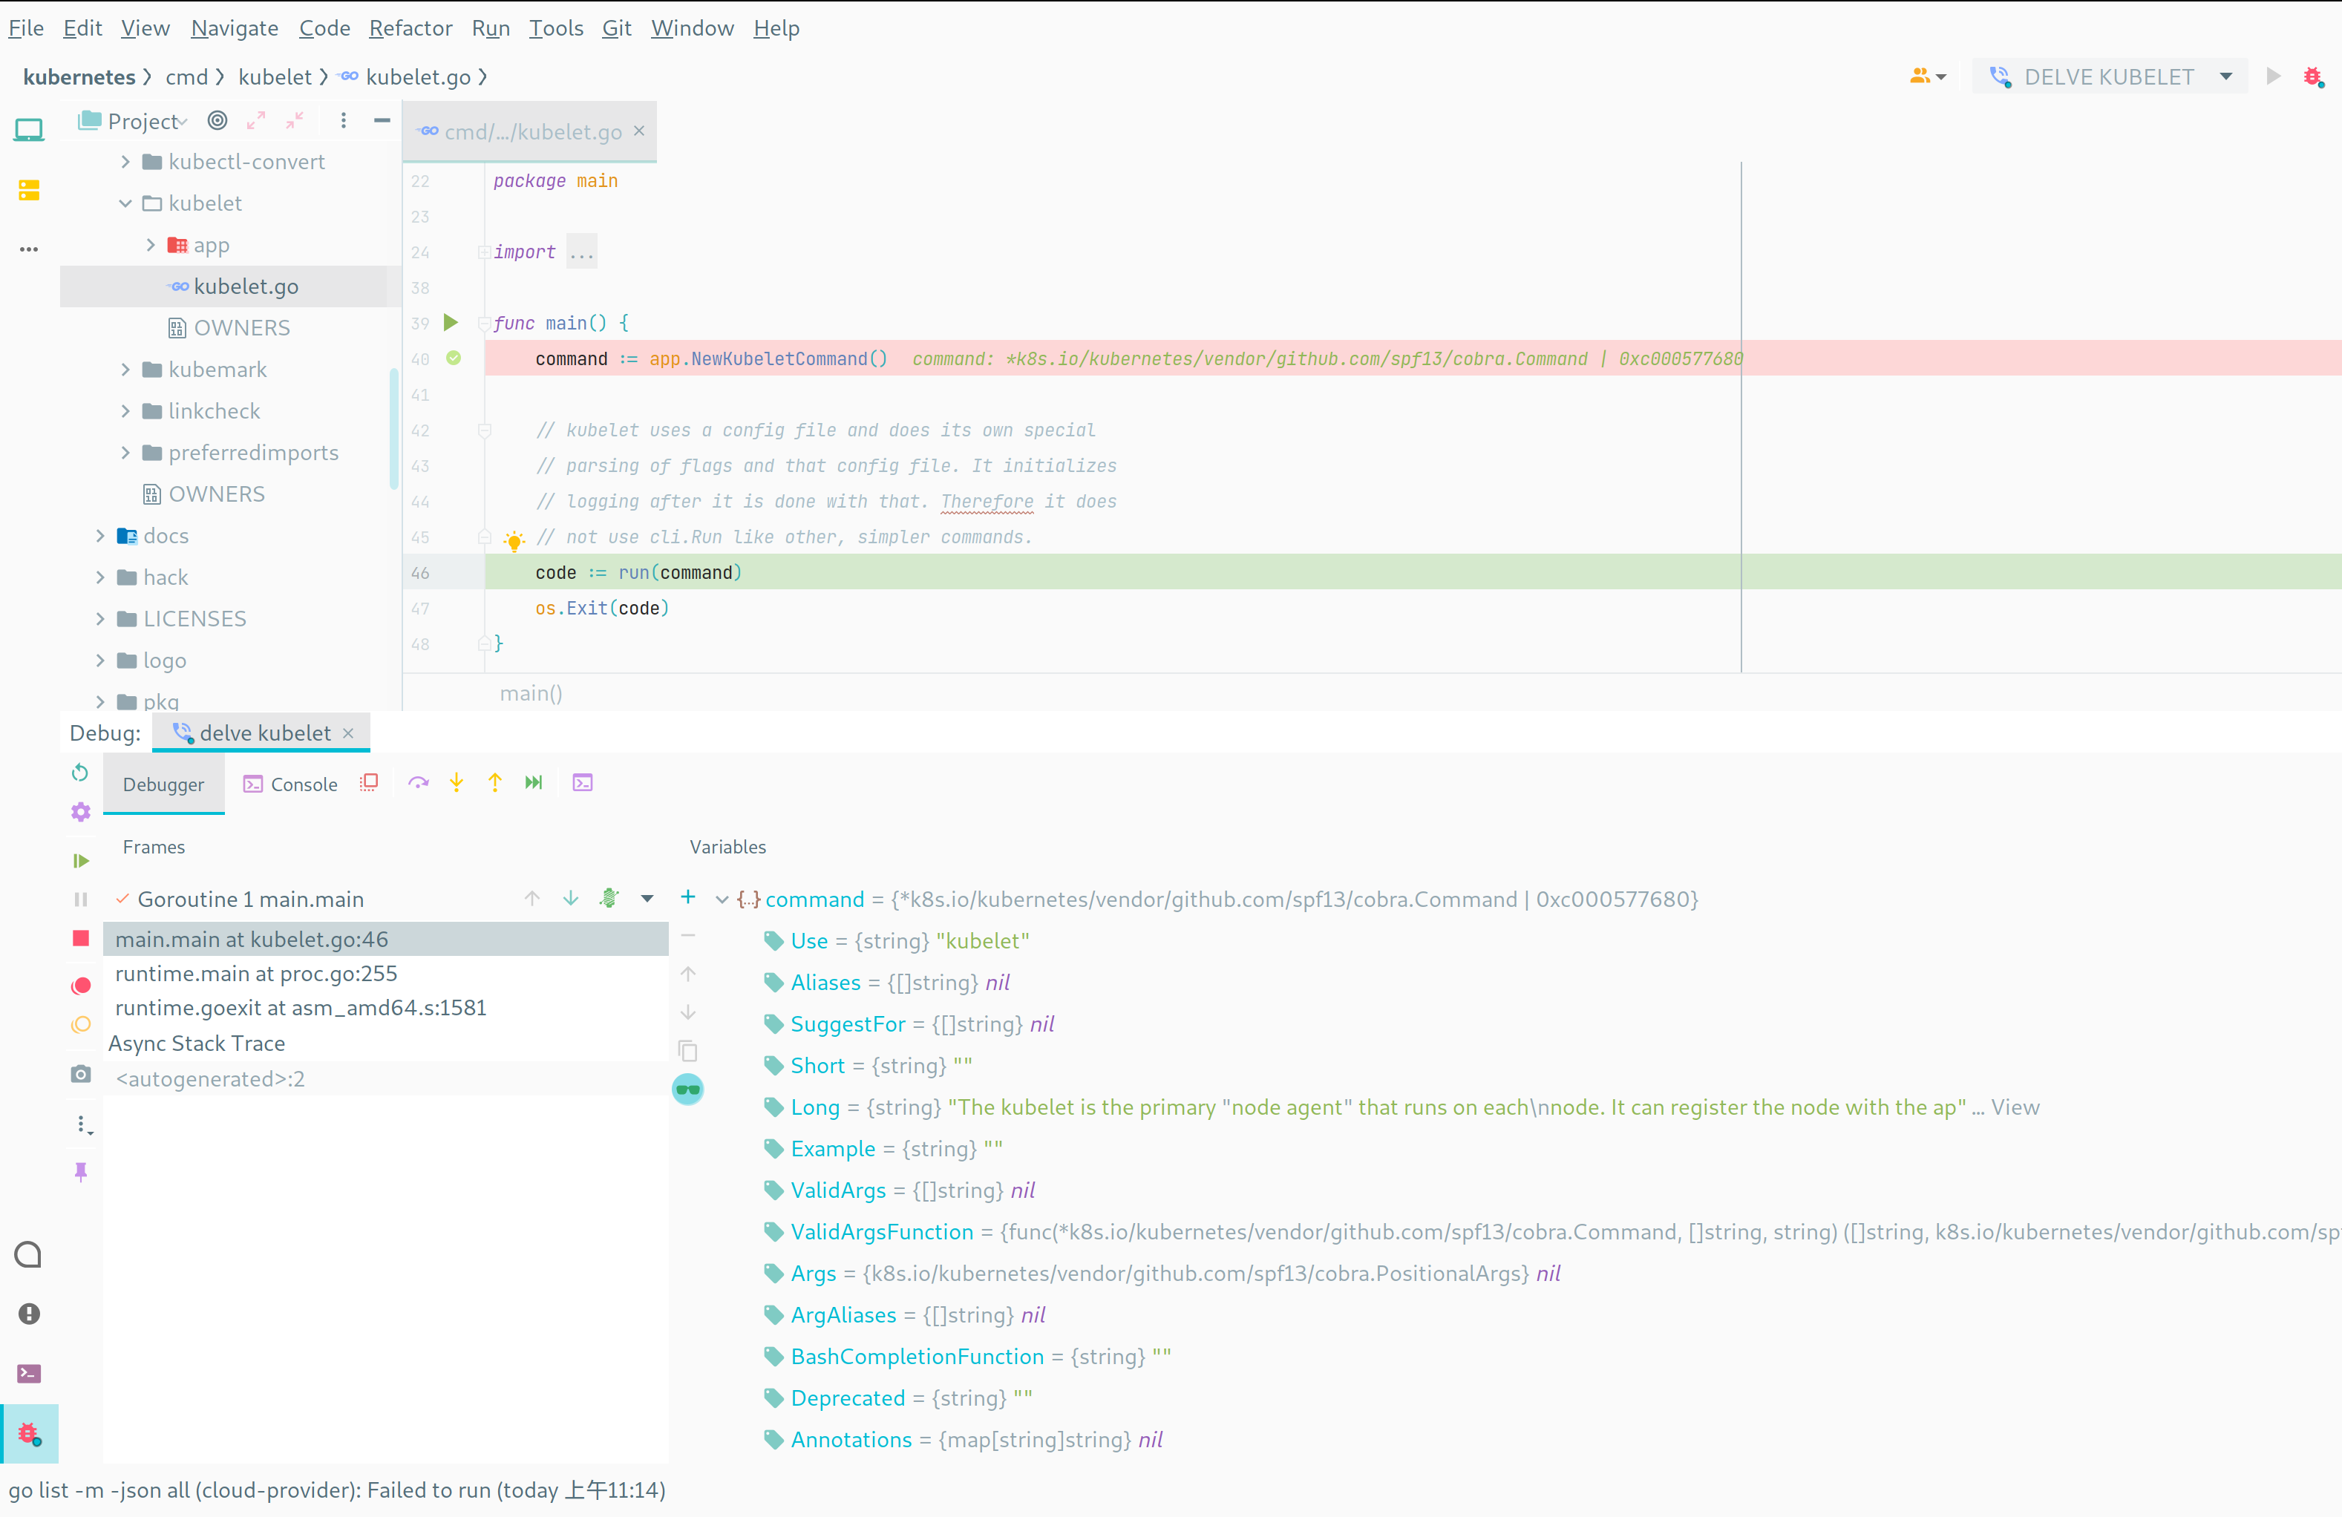Click Run to Cursor icon
2342x1517 pixels.
533,782
